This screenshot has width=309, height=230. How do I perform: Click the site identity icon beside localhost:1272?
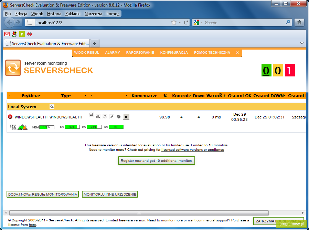[x=30, y=22]
